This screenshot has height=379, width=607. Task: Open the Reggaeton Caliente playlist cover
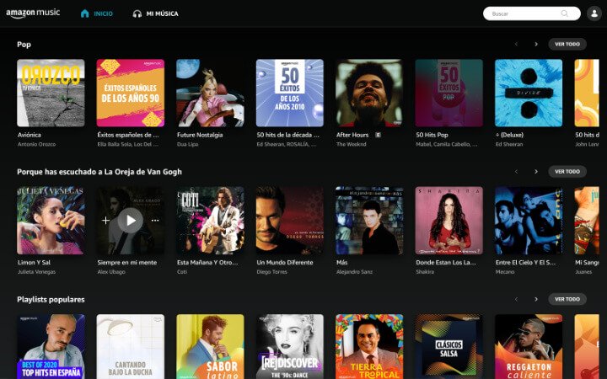point(529,346)
